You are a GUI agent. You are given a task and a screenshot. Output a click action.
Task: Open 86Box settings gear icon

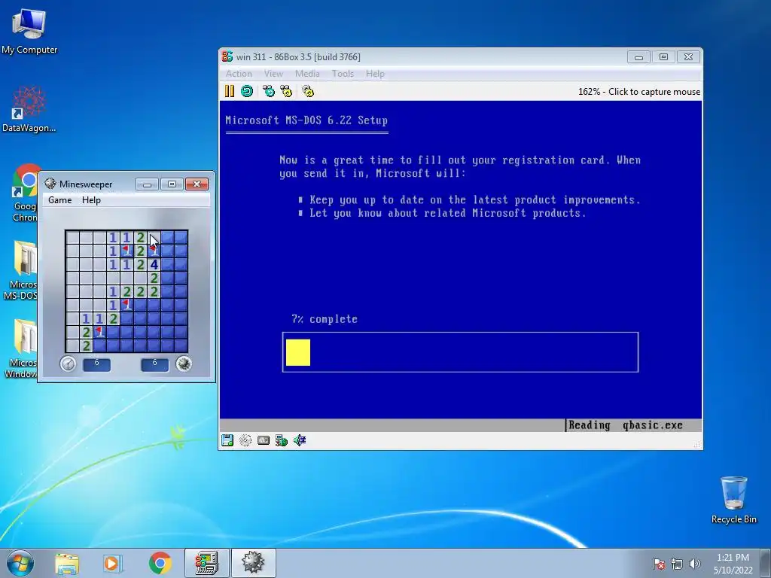pos(308,91)
